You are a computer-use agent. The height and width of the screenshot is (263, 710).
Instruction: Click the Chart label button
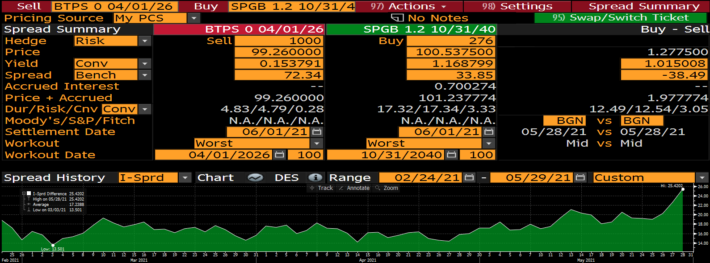click(x=215, y=177)
